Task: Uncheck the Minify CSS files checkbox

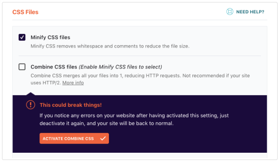Action: [22, 37]
